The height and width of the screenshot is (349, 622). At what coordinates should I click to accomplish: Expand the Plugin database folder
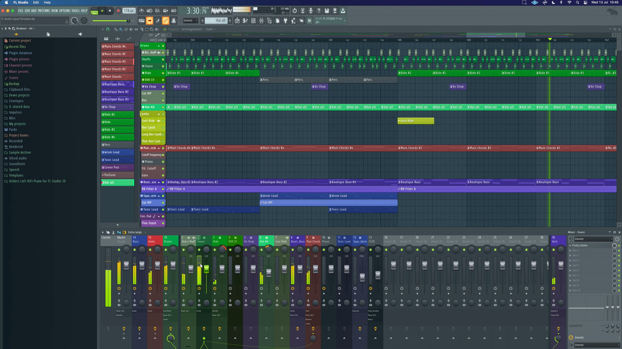pyautogui.click(x=20, y=53)
